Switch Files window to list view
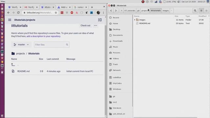Screen dimensions: 210x118 point(201,10)
